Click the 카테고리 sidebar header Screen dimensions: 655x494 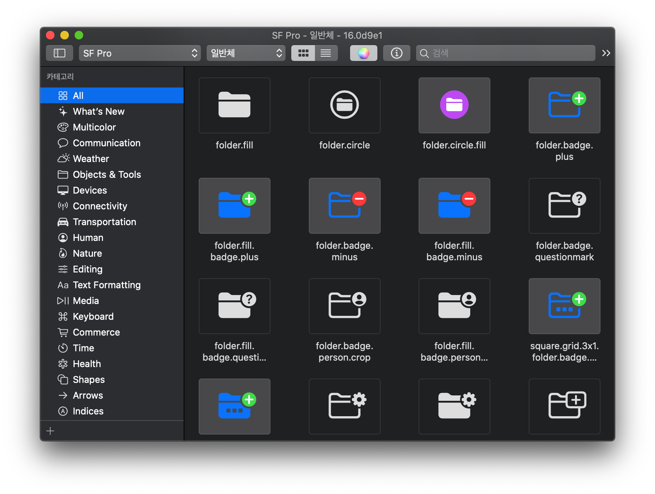click(x=60, y=76)
